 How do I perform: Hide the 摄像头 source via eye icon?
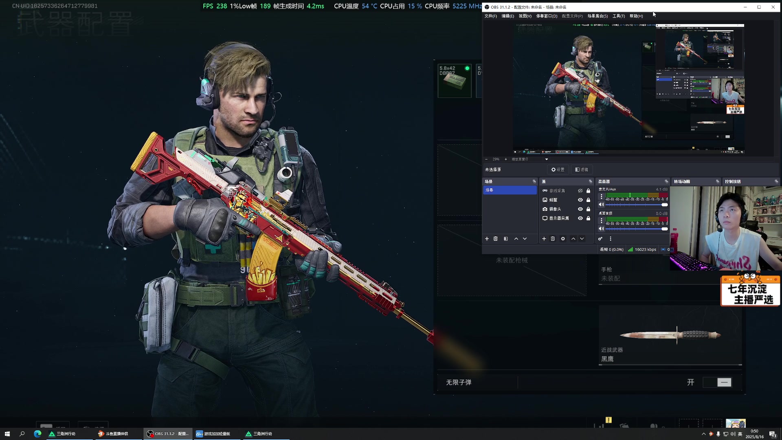pos(580,209)
